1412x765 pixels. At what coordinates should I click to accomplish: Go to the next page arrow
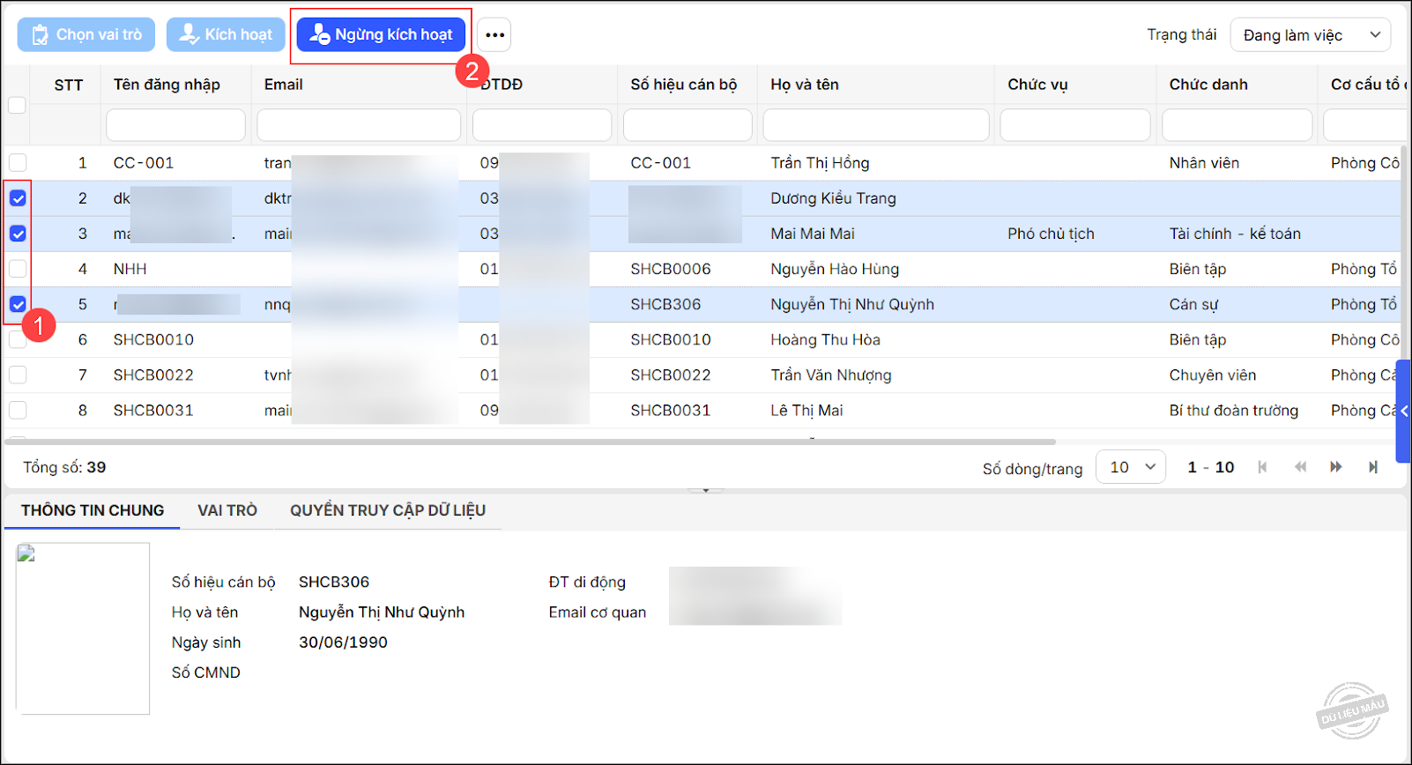(1336, 467)
